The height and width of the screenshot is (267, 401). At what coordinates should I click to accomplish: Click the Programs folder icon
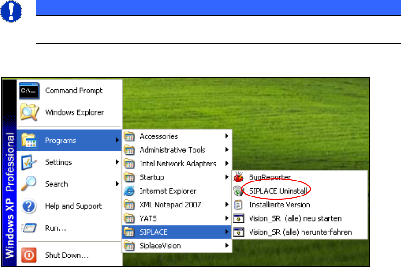(x=29, y=140)
